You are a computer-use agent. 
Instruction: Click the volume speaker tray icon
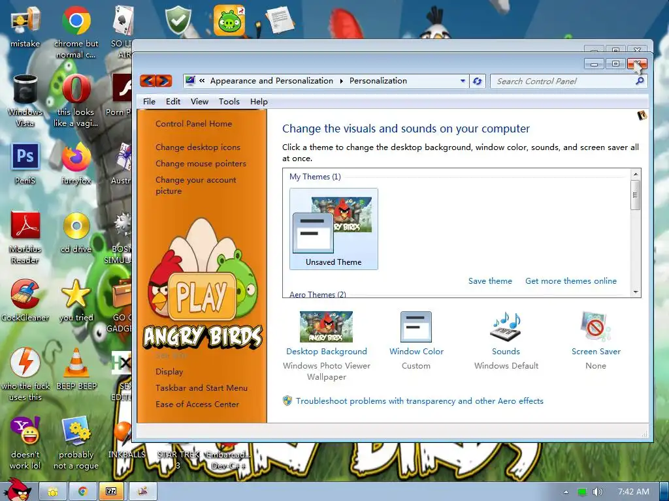click(x=597, y=492)
